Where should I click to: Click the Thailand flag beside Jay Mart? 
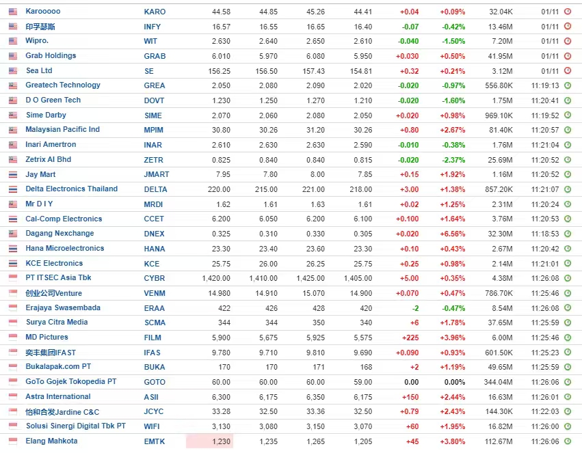tap(13, 174)
